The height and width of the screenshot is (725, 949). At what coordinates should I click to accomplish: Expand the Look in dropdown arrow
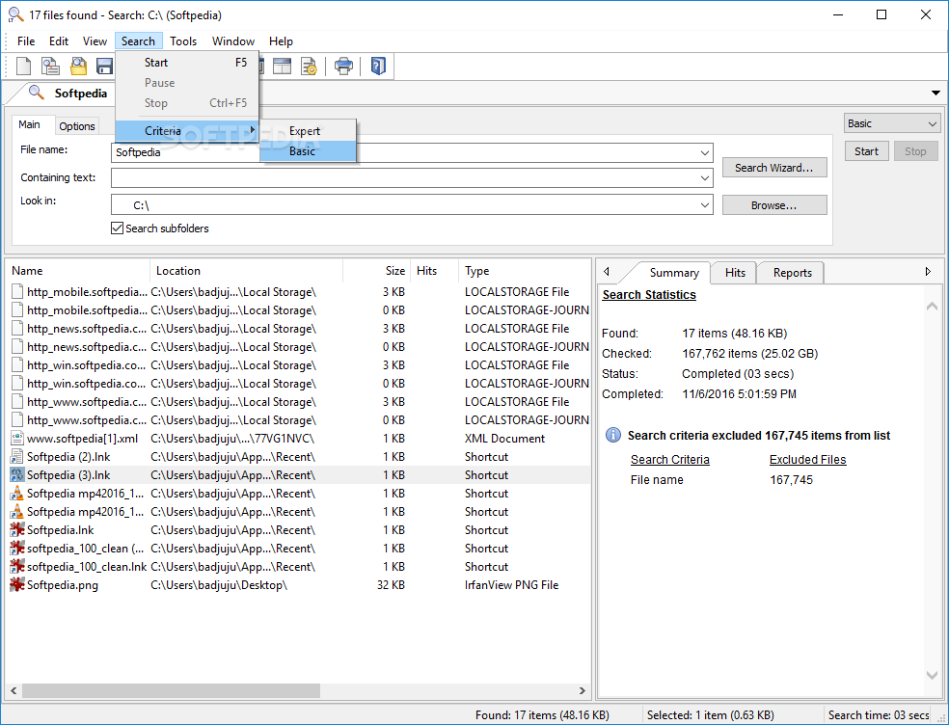(704, 204)
